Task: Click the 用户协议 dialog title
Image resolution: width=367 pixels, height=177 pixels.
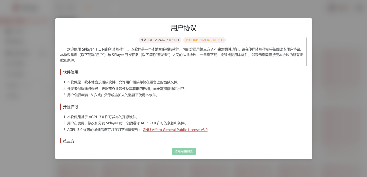Action: [x=183, y=28]
